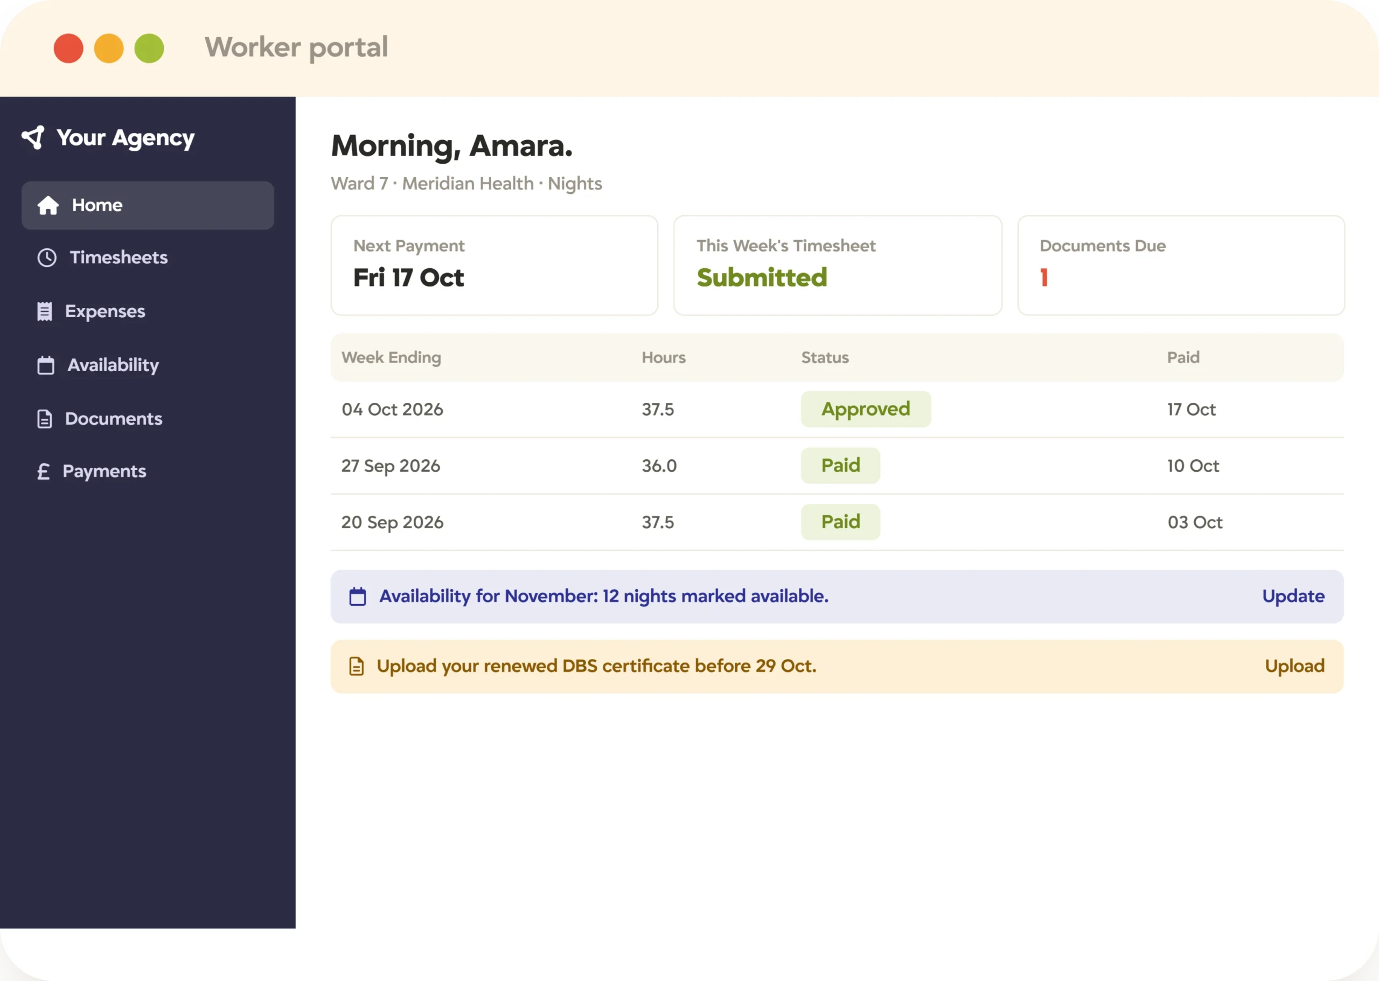Navigate to Availability page
1379x981 pixels.
coord(148,365)
